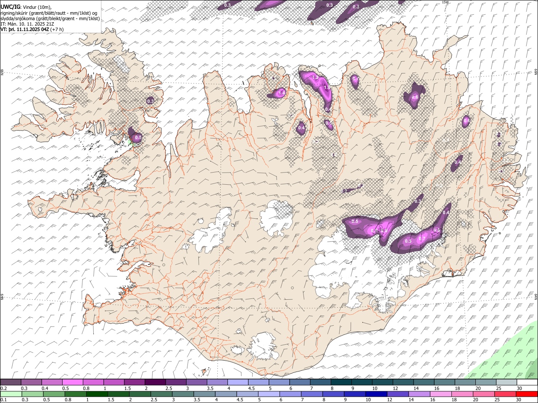This screenshot has height=403, width=538.
Task: Pick the palest green rain swatch between 0.1 and 0.3
Action: pyautogui.click(x=11, y=394)
